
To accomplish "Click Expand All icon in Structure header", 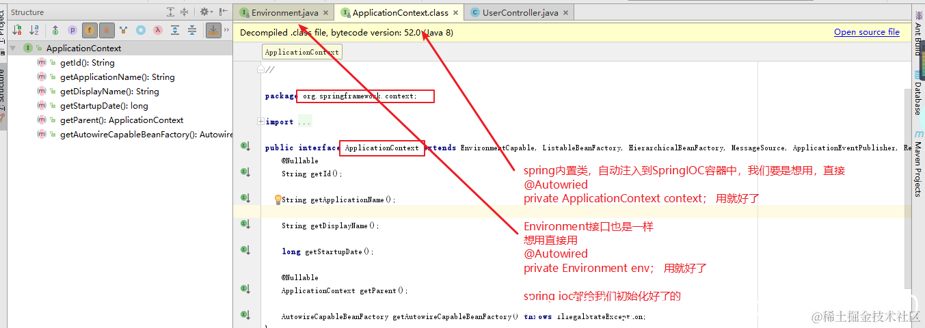I will [171, 12].
